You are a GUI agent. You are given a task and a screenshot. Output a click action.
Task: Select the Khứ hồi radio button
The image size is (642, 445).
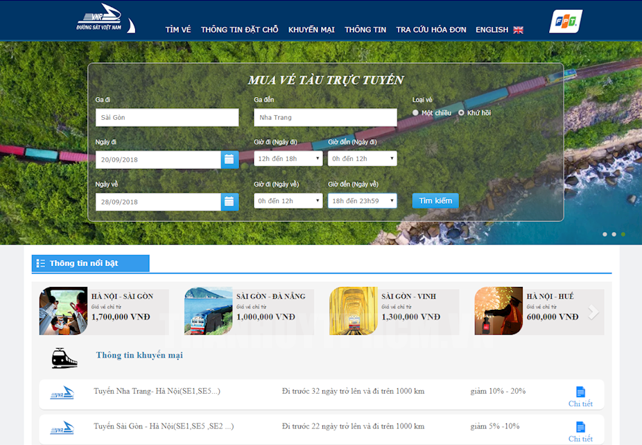point(461,112)
